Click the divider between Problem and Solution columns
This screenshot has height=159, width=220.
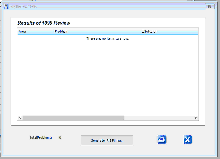coord(143,31)
